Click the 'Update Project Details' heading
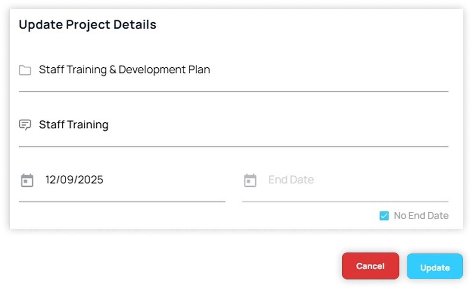 coord(87,25)
